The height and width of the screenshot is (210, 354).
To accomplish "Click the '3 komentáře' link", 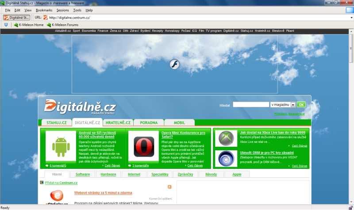I will click(140, 165).
